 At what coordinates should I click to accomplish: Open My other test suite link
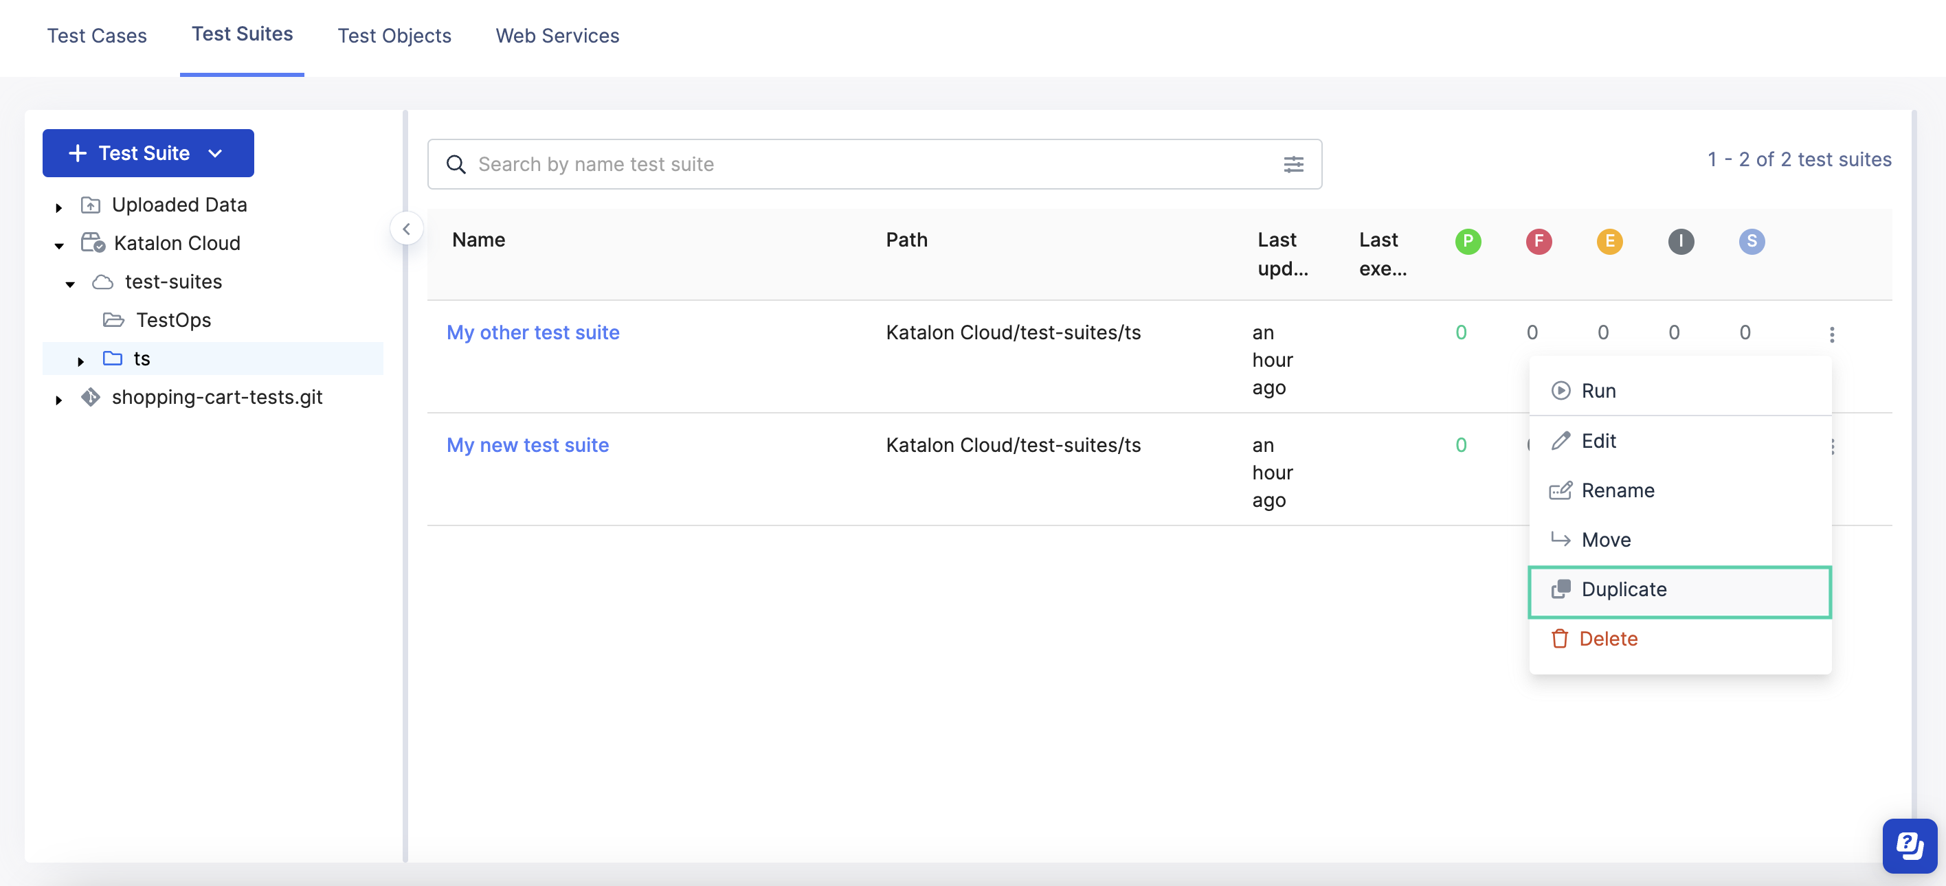point(533,330)
